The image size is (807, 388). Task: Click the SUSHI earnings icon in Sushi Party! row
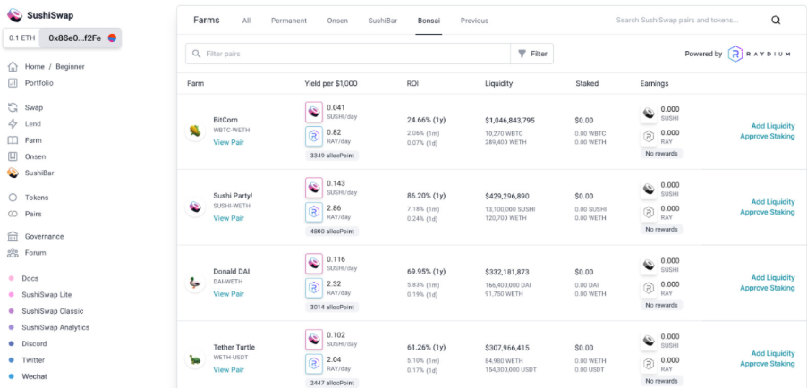pyautogui.click(x=649, y=189)
